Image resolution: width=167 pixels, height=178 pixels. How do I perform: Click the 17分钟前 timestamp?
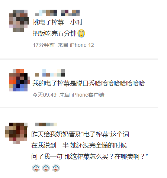pyautogui.click(x=44, y=45)
